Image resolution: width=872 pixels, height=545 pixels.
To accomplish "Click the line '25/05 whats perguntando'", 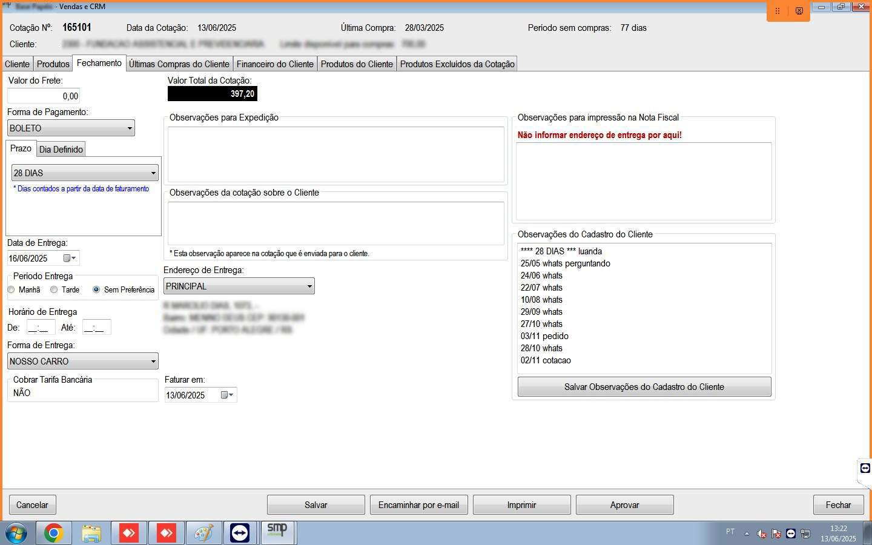I will click(566, 263).
